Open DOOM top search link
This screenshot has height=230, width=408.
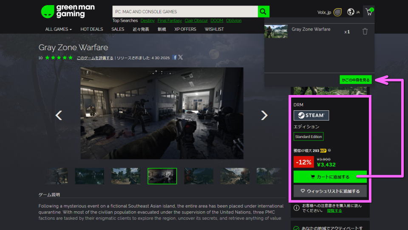point(217,20)
